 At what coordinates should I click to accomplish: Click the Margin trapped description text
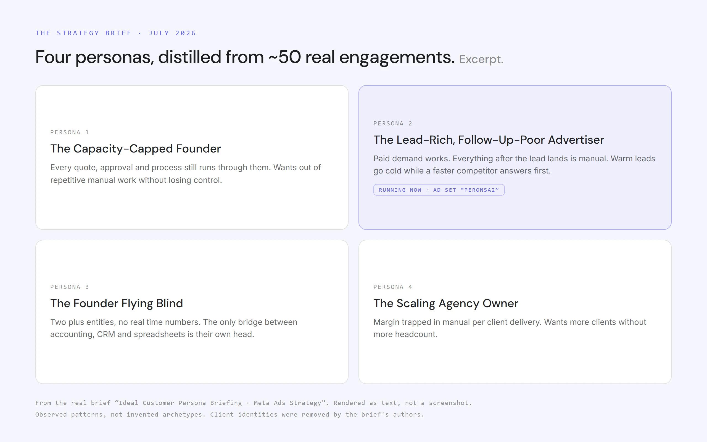pos(510,328)
